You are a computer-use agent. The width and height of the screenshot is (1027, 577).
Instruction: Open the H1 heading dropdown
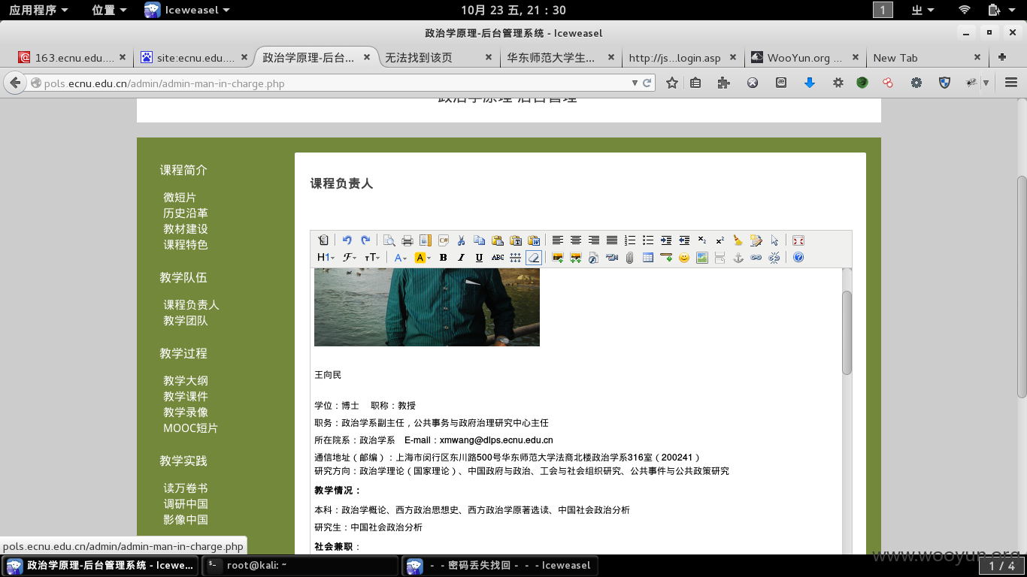pyautogui.click(x=326, y=258)
